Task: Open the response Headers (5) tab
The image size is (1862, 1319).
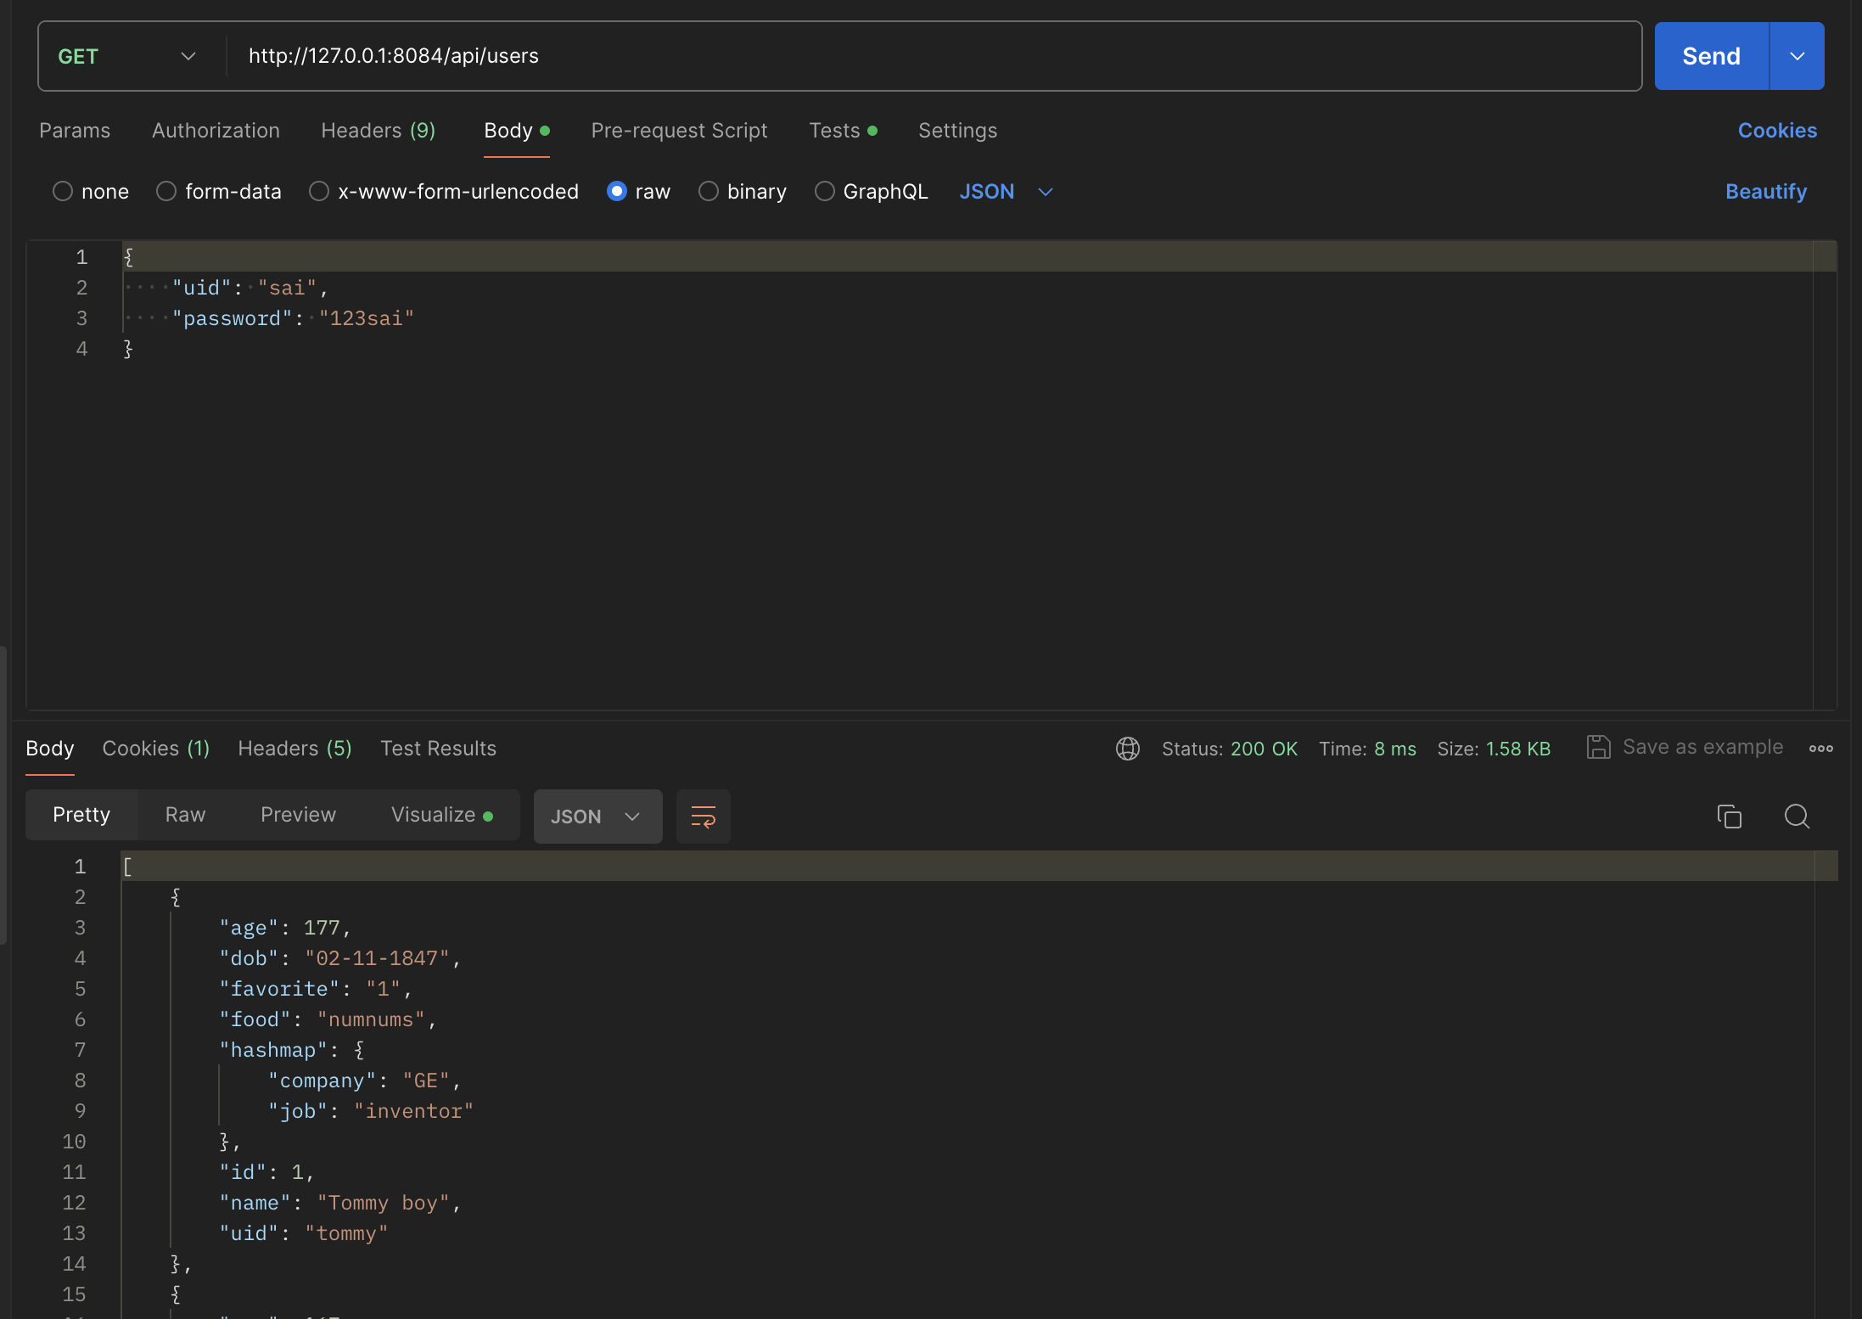Action: coord(294,749)
